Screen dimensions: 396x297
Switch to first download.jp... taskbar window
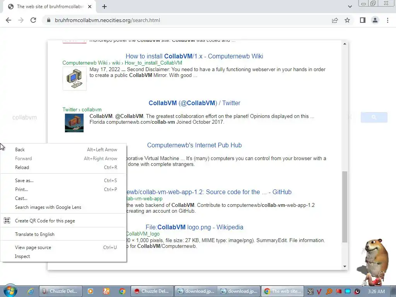tap(196, 291)
